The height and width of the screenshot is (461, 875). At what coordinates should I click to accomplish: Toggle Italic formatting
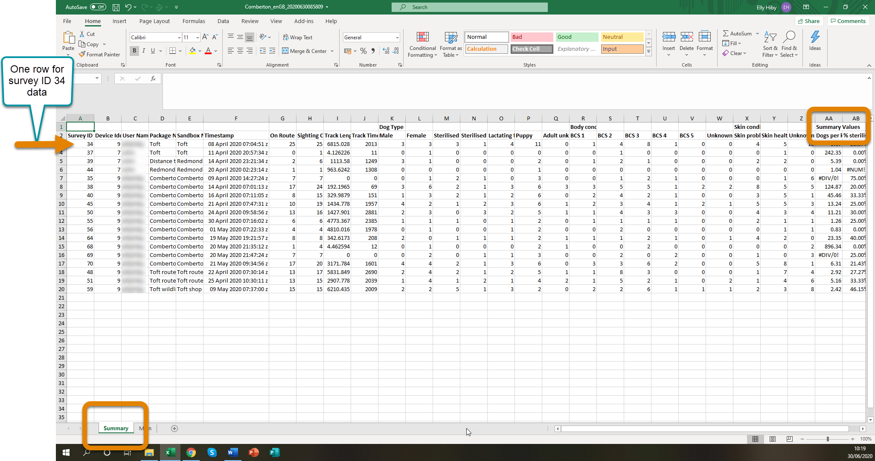[x=144, y=51]
